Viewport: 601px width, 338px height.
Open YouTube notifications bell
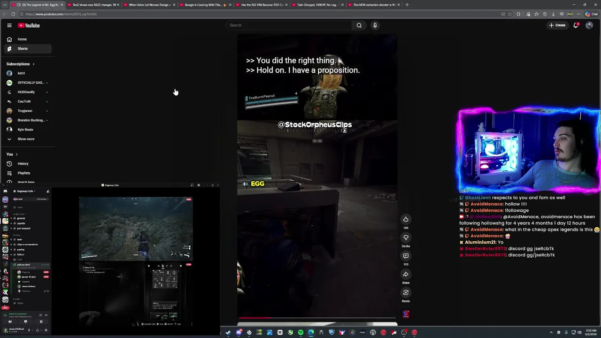(x=576, y=25)
